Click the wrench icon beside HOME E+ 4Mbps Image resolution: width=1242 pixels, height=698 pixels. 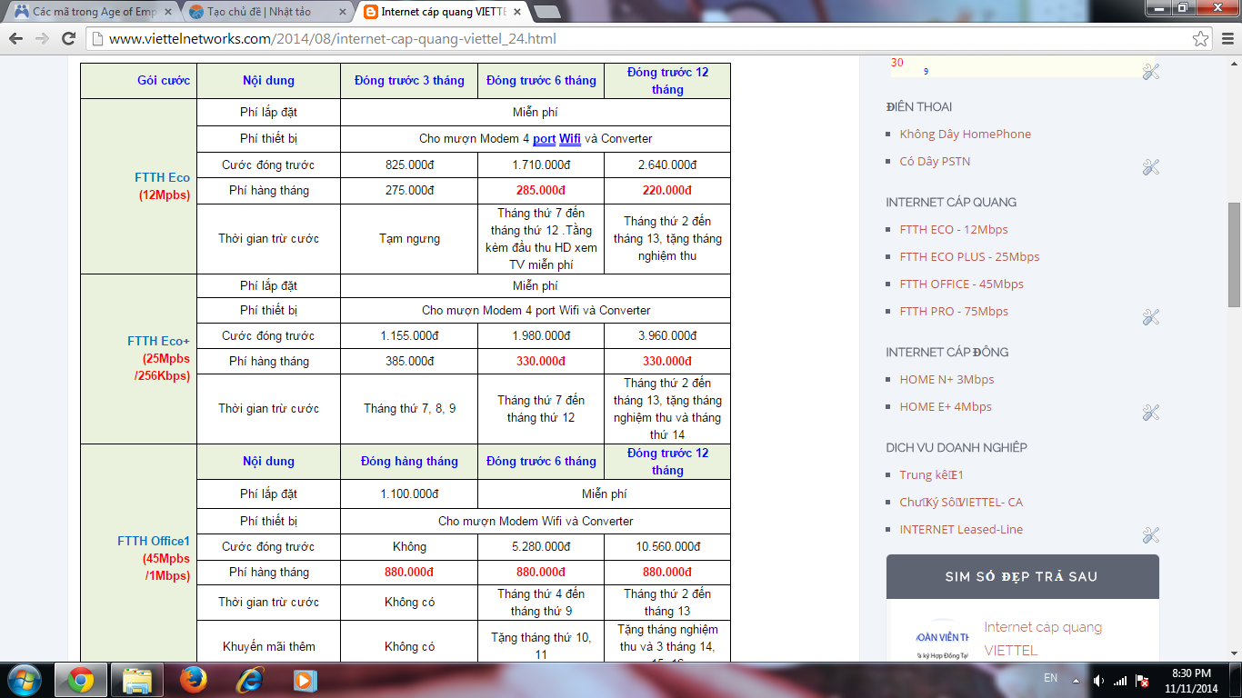(x=1151, y=412)
